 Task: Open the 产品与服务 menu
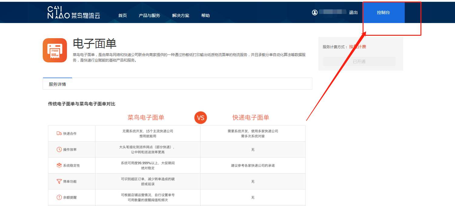pyautogui.click(x=149, y=15)
